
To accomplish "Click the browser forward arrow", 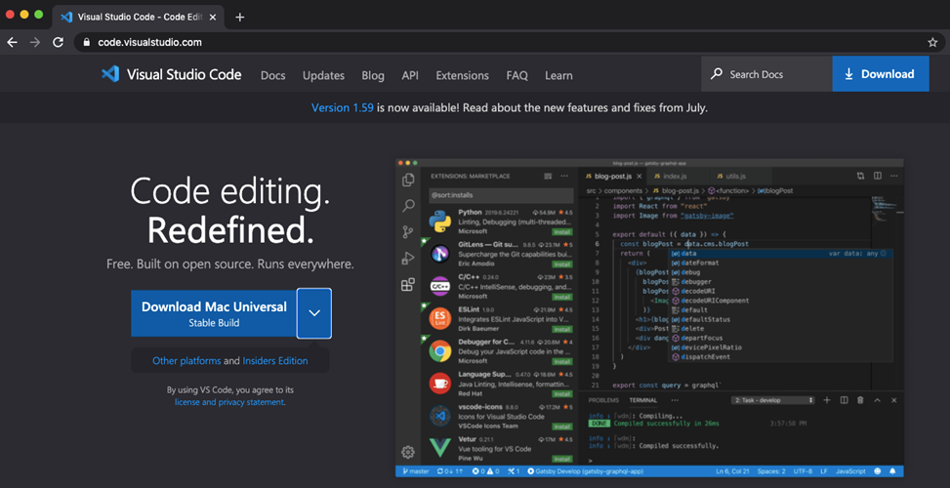I will 35,42.
